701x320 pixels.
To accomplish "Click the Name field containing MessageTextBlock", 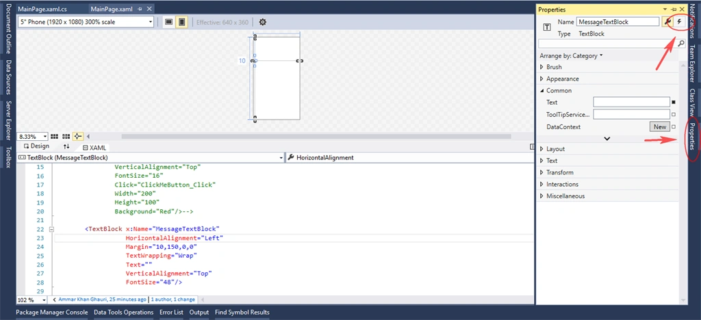I will pyautogui.click(x=618, y=21).
